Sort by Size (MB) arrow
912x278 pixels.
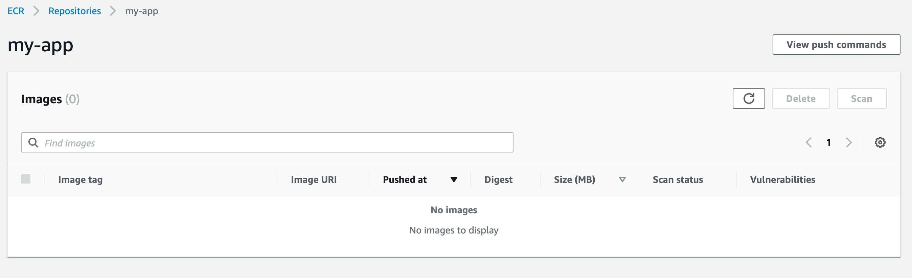coord(622,179)
